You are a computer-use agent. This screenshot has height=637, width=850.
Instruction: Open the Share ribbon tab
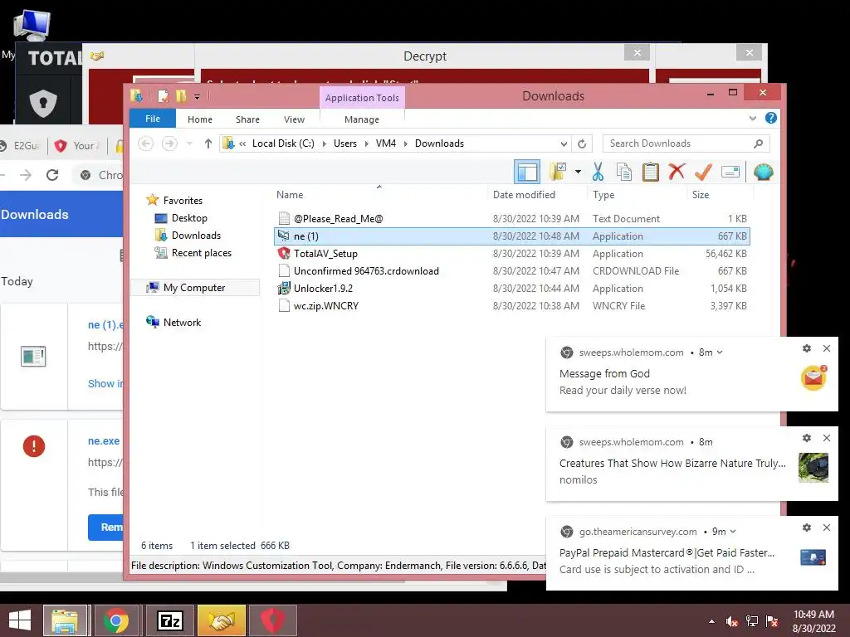[247, 119]
